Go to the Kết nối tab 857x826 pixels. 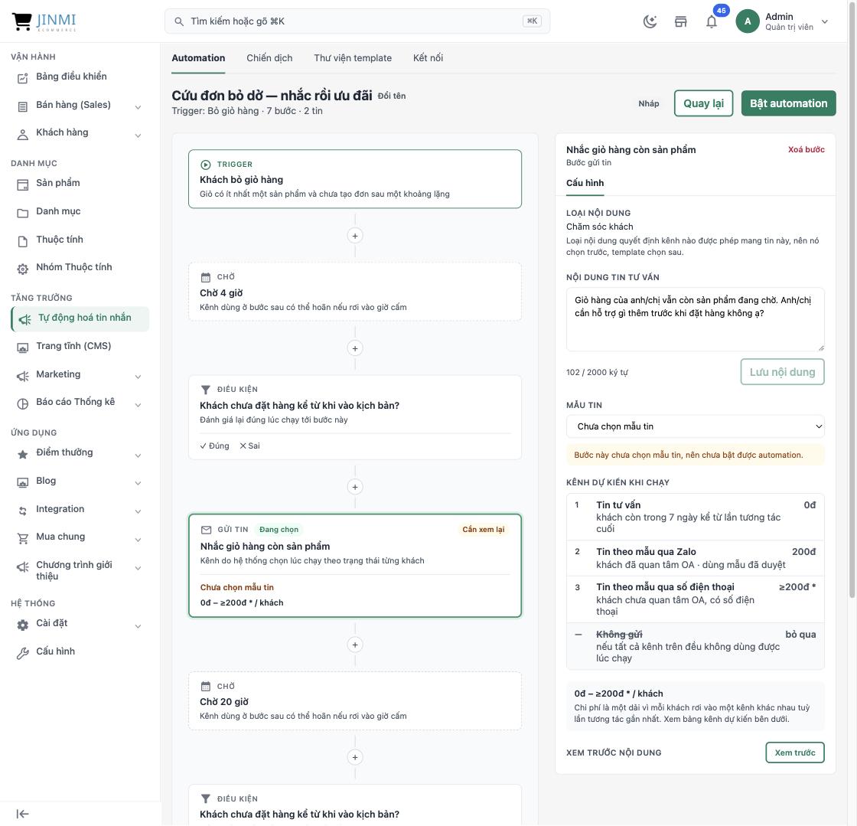coord(428,58)
